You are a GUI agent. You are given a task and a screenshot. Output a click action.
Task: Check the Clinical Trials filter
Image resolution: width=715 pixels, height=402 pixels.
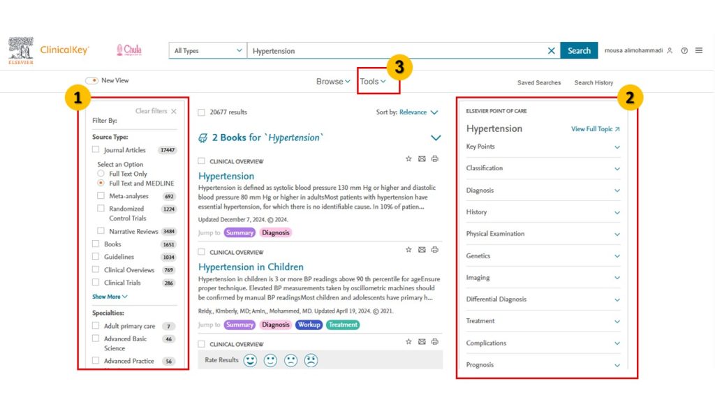tap(95, 282)
